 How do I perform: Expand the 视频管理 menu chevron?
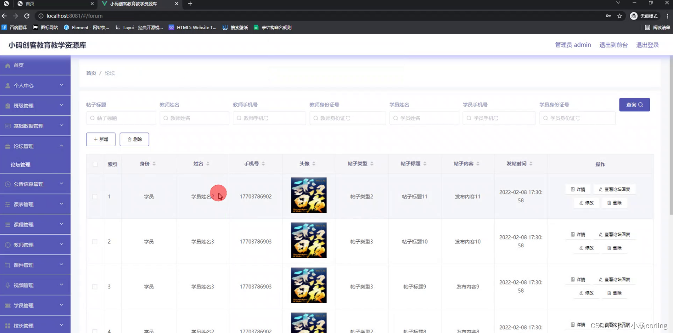(61, 284)
